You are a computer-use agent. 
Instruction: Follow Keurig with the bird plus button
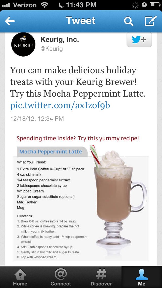[139, 40]
